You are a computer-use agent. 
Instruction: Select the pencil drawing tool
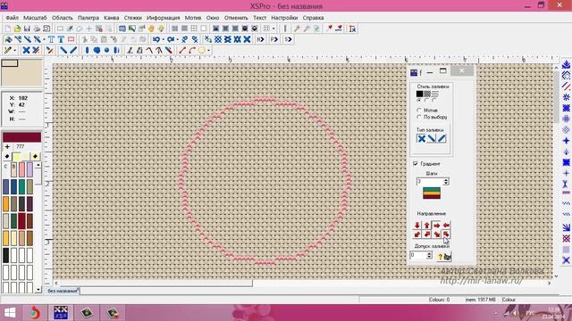pos(8,50)
